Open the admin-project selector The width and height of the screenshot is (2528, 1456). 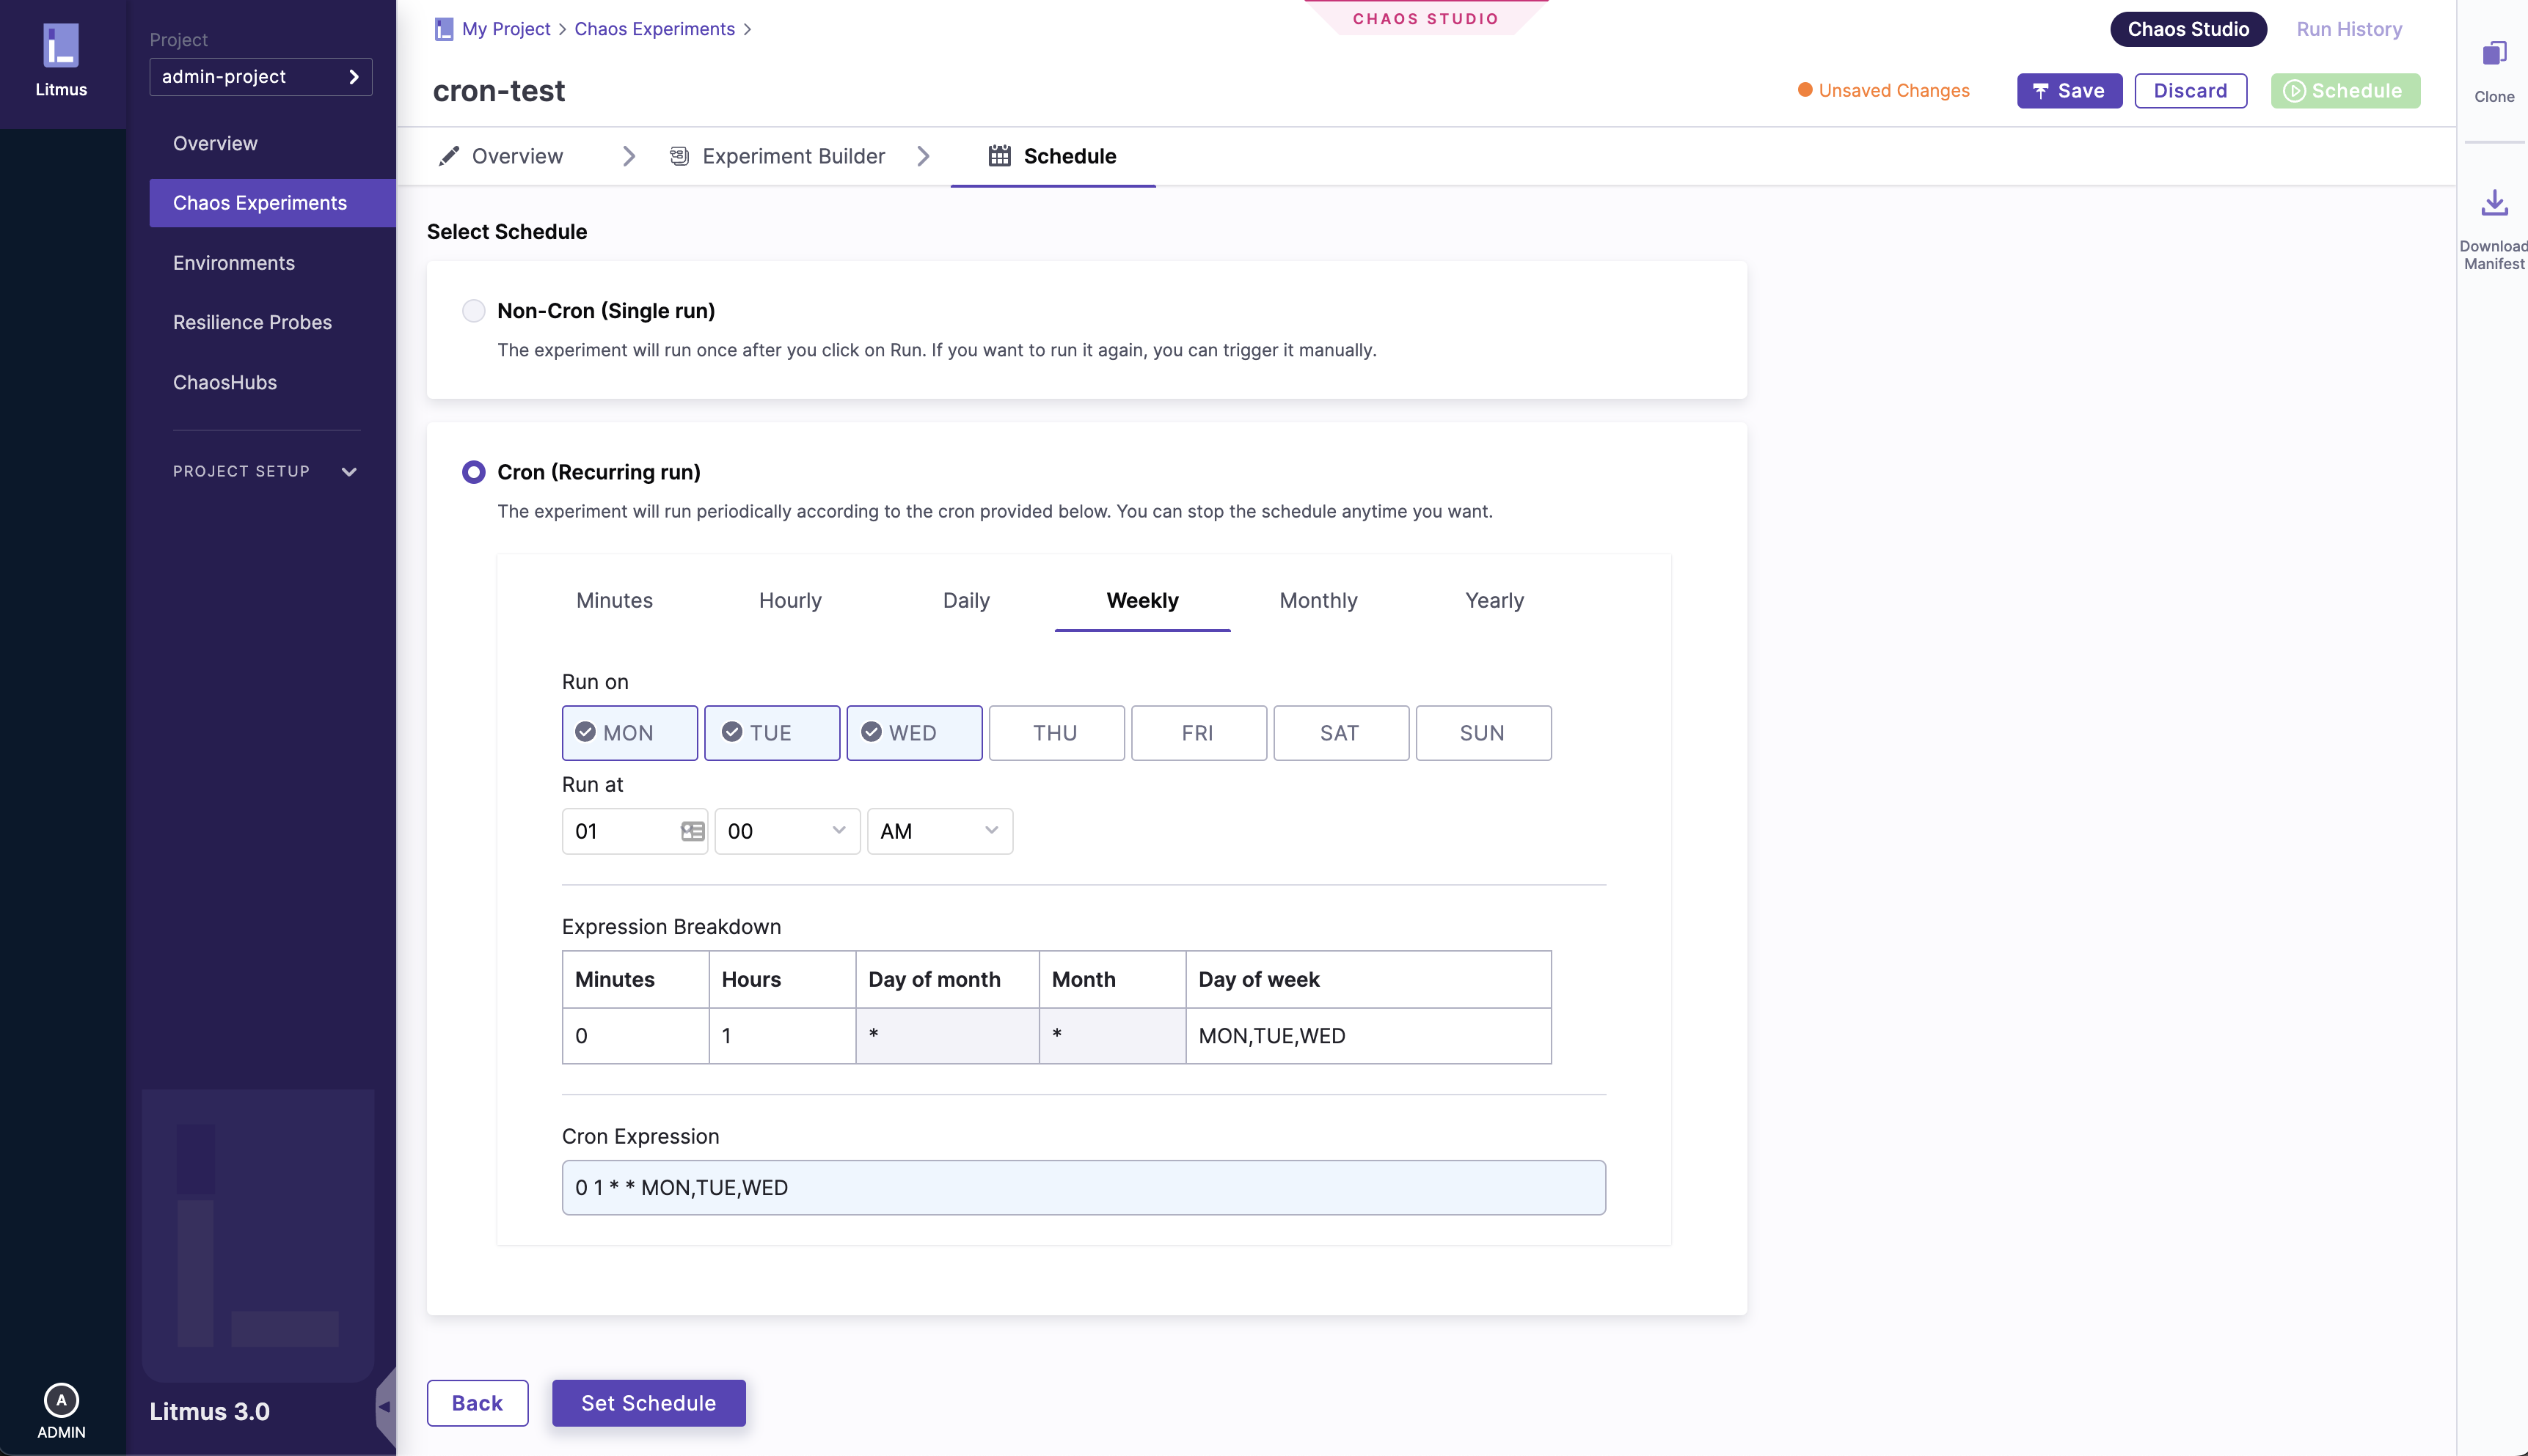[x=260, y=77]
